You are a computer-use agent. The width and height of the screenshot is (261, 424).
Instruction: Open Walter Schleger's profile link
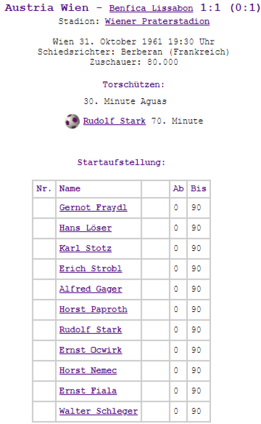tap(98, 411)
